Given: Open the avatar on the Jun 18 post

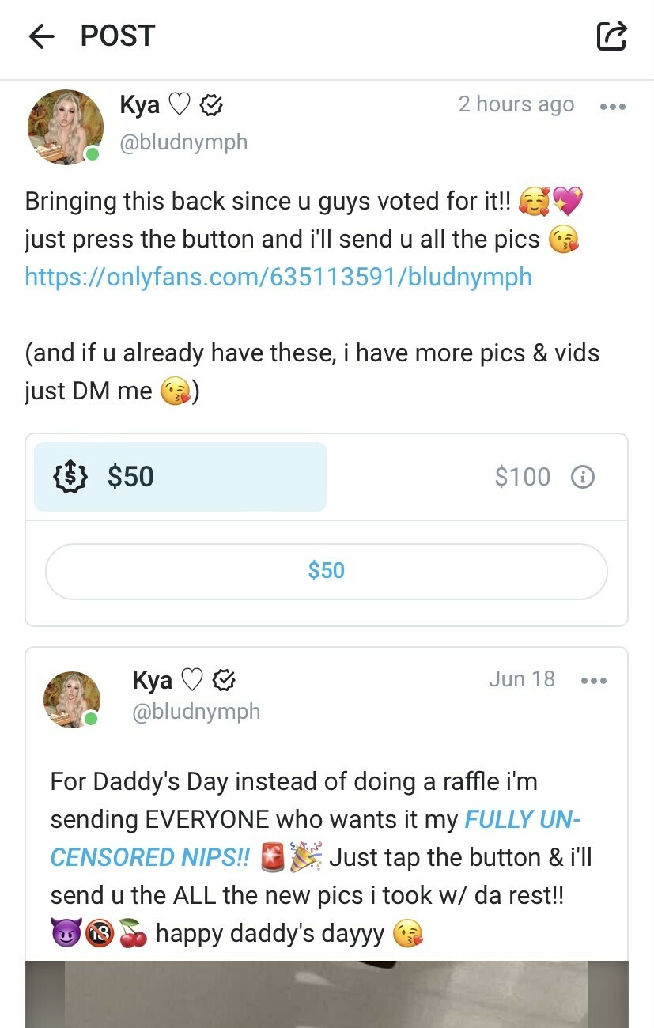Looking at the screenshot, I should (72, 700).
